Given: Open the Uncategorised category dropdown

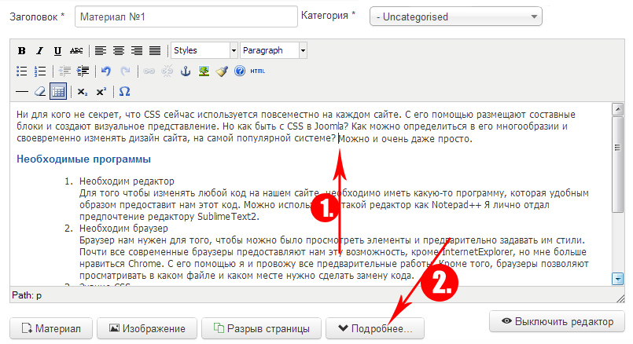Looking at the screenshot, I should (456, 16).
